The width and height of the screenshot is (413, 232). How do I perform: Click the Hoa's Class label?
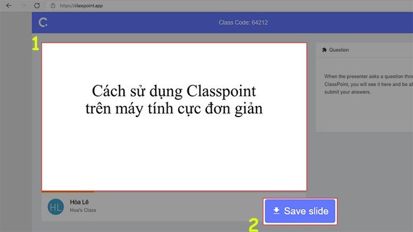83,210
